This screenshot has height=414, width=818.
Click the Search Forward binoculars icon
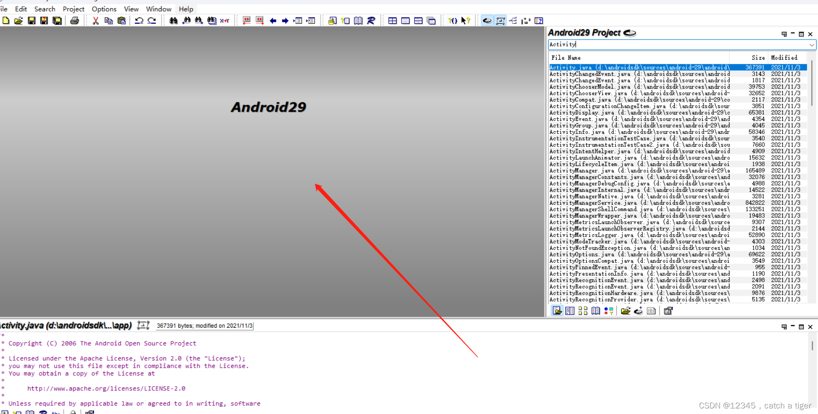point(199,20)
